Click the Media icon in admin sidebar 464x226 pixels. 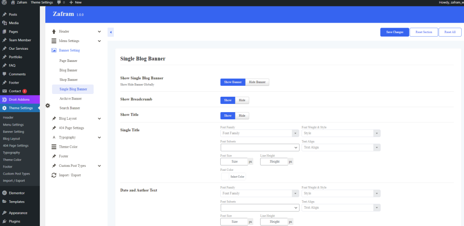click(5, 23)
